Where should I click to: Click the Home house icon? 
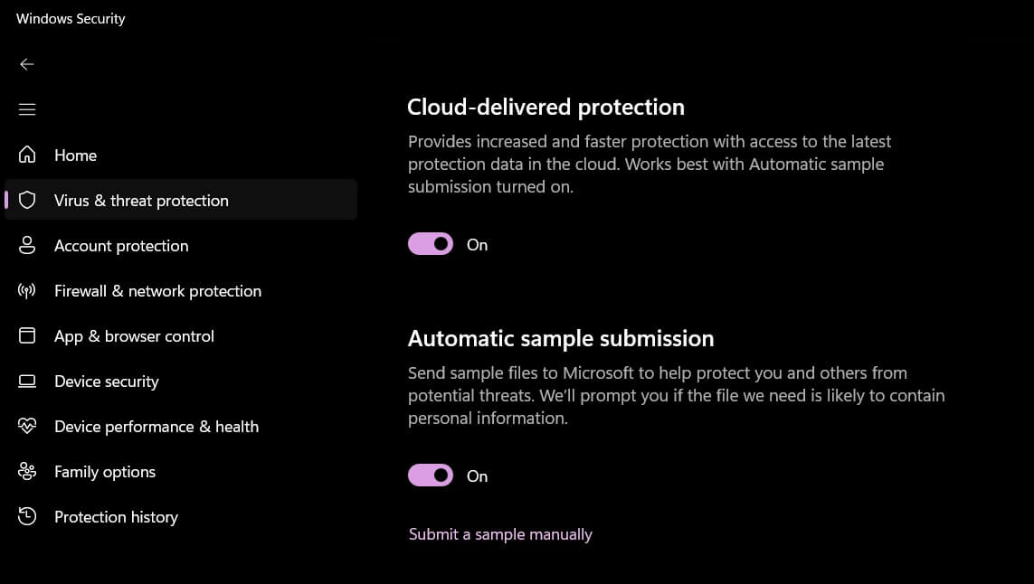[x=27, y=155]
